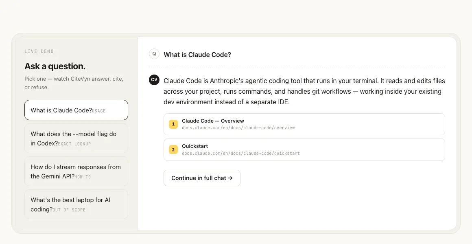Click the USAGE tag on first question

click(99, 111)
